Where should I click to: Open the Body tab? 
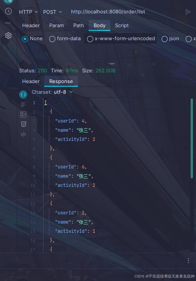click(x=99, y=25)
